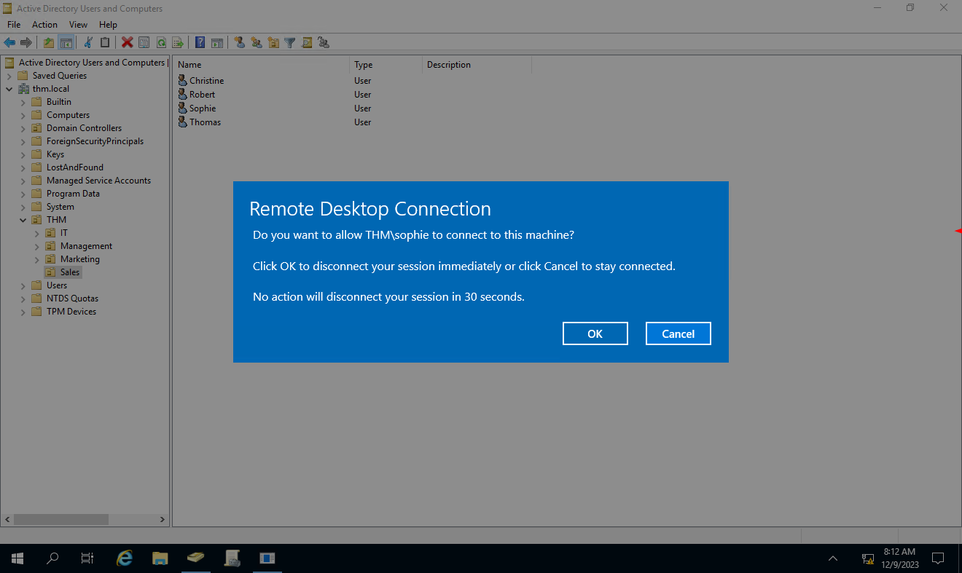
Task: Select TPM Devices in the tree
Action: 71,312
